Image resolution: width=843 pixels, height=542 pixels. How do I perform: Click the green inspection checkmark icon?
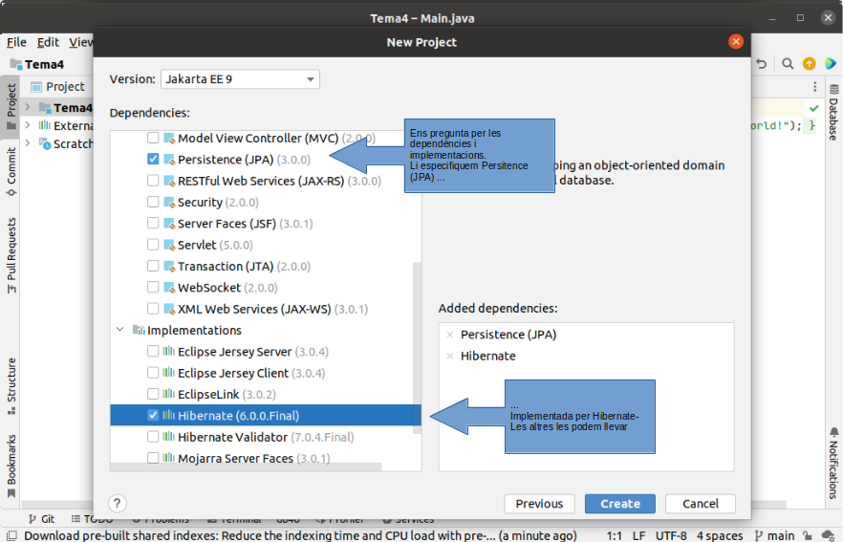(x=814, y=108)
